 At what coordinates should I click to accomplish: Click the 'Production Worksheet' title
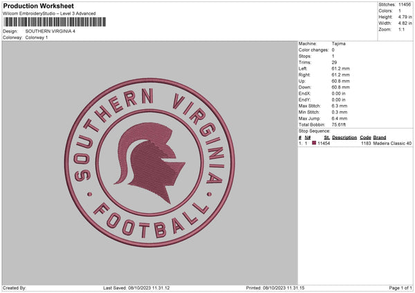coord(38,6)
